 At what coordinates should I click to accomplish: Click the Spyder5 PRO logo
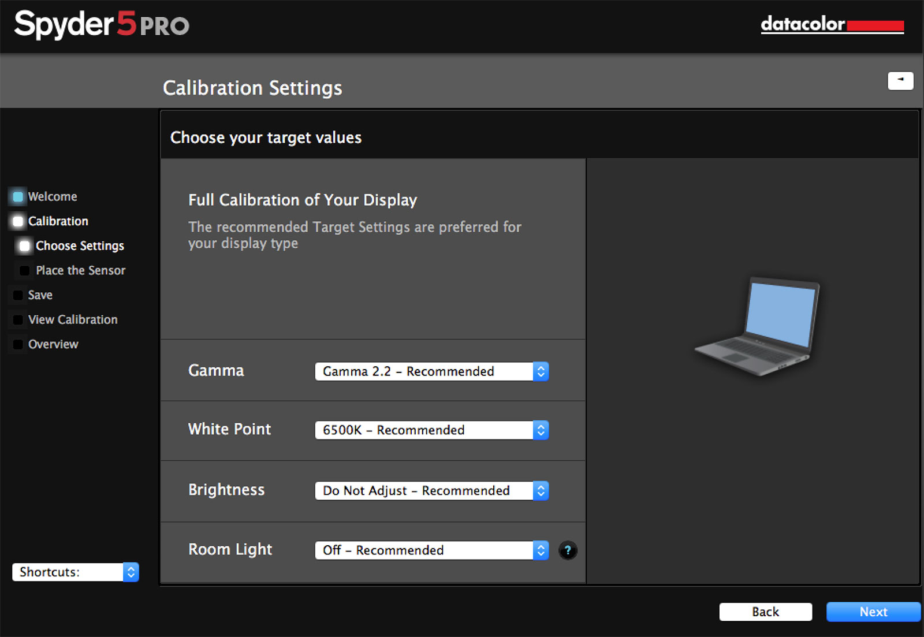(101, 25)
